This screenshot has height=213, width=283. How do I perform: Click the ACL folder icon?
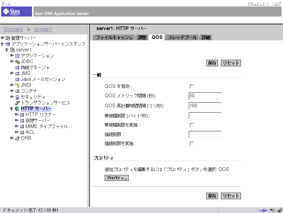(x=22, y=132)
